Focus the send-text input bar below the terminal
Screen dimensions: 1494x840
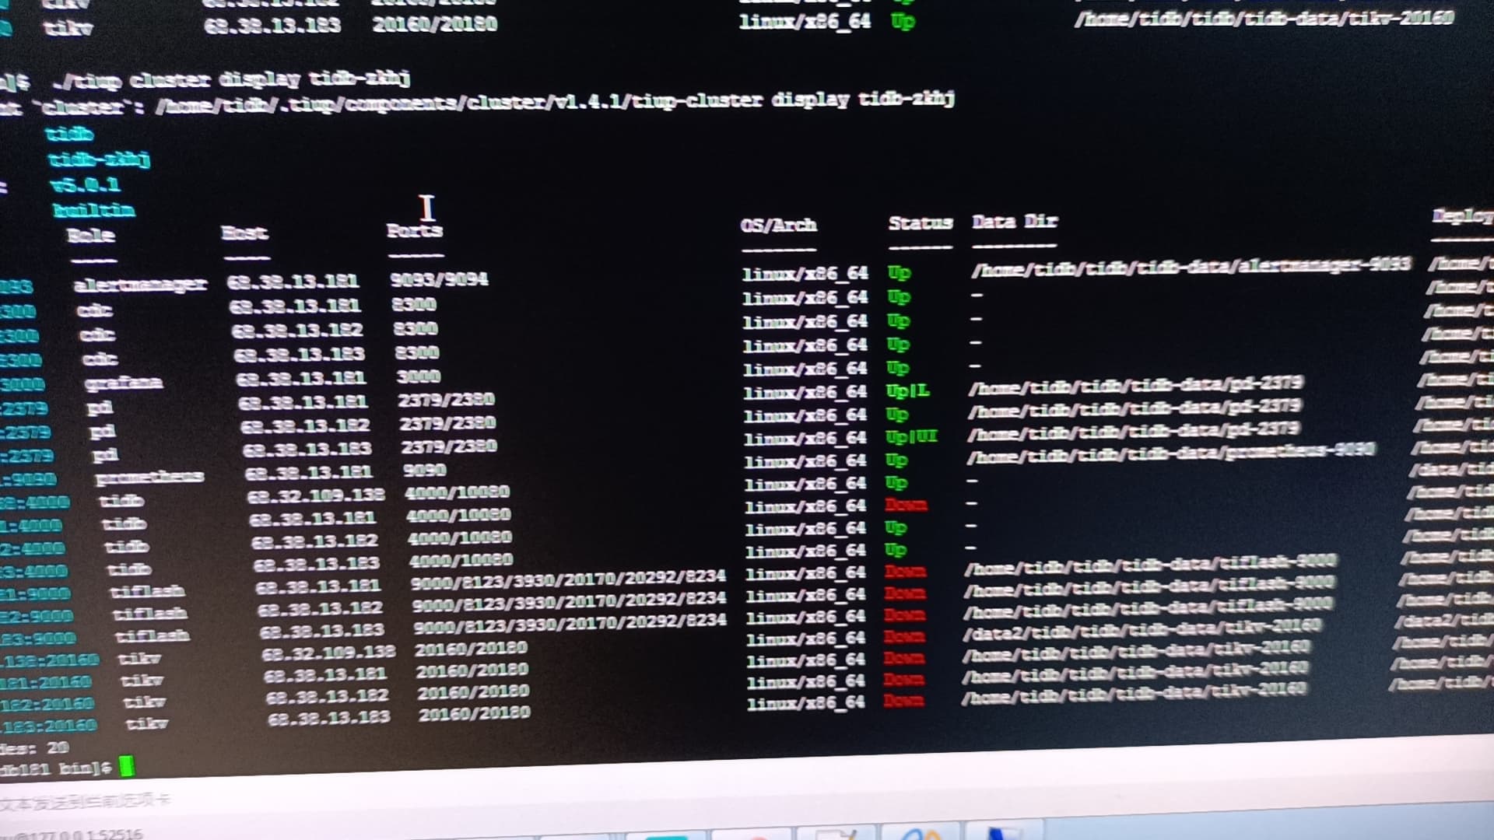(x=86, y=800)
